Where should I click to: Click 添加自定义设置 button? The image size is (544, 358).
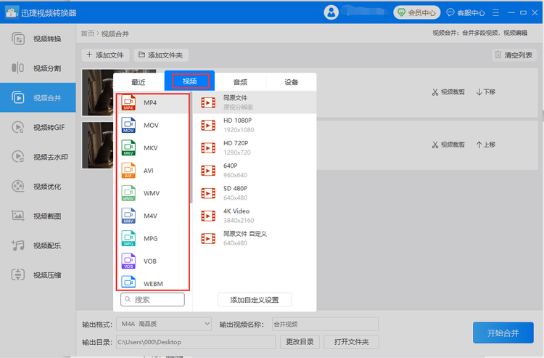(254, 300)
